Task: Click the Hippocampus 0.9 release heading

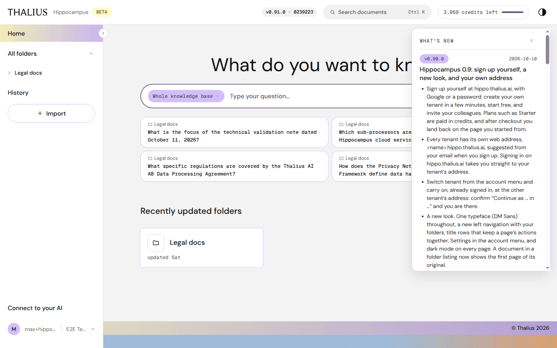Action: (x=473, y=74)
